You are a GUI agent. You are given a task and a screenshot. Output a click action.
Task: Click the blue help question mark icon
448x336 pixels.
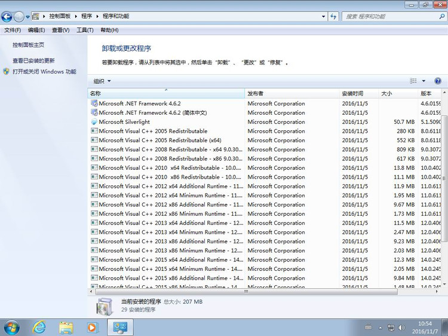tap(438, 81)
